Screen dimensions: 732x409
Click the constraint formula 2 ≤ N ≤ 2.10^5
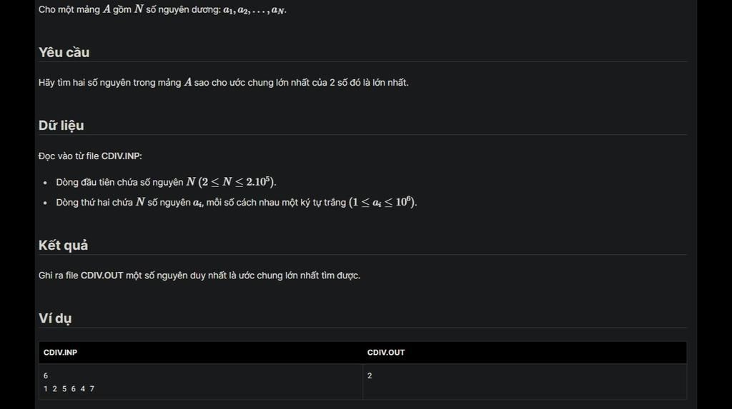click(x=237, y=182)
